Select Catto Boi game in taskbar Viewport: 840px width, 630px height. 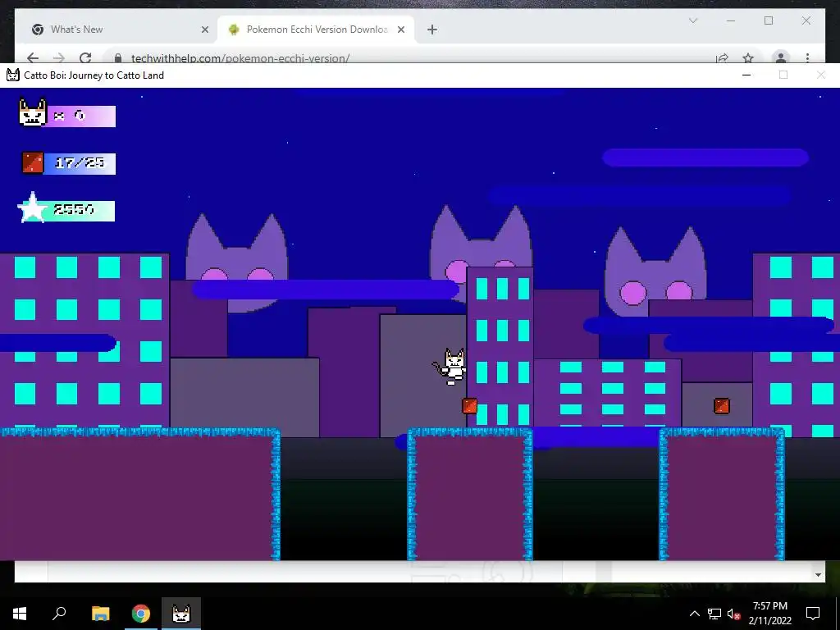pyautogui.click(x=181, y=614)
